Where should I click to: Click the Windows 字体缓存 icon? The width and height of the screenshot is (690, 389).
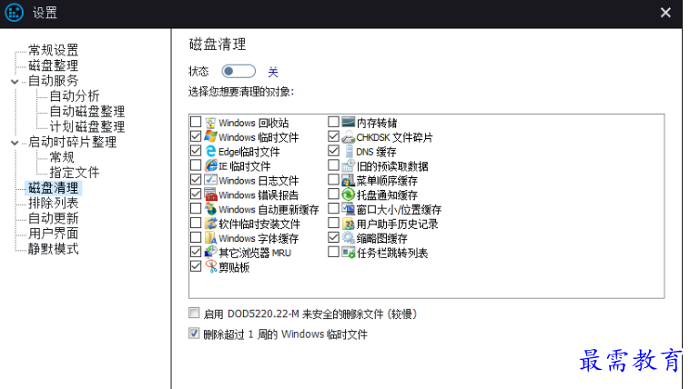pyautogui.click(x=211, y=238)
